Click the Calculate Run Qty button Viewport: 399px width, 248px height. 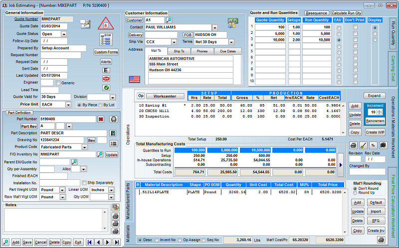point(346,13)
